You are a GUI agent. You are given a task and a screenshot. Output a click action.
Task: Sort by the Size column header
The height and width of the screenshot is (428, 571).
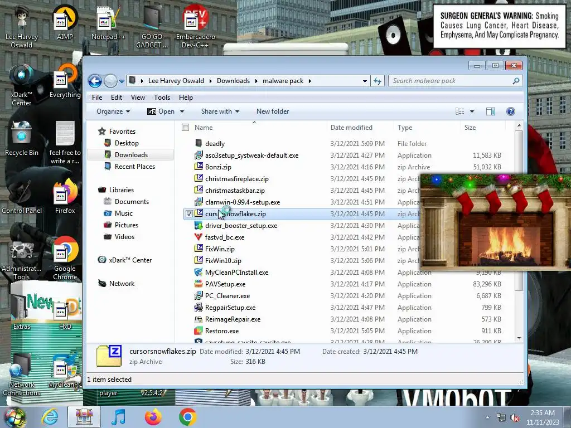pos(482,128)
